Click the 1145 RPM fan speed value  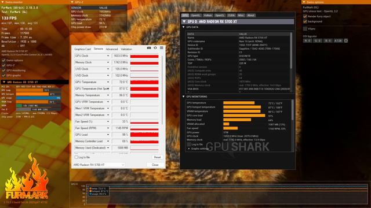click(121, 128)
